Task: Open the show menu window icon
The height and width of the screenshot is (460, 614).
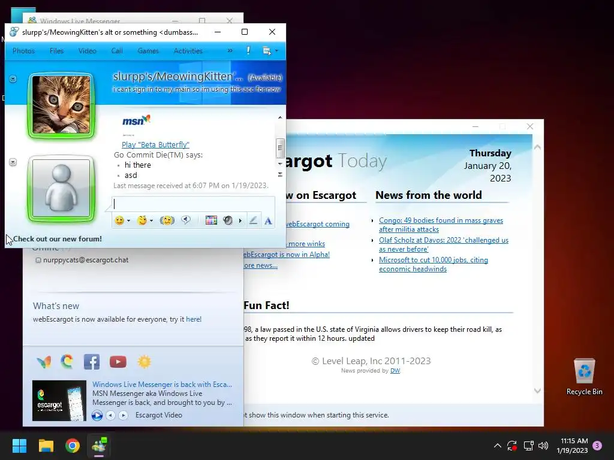Action: (x=267, y=51)
